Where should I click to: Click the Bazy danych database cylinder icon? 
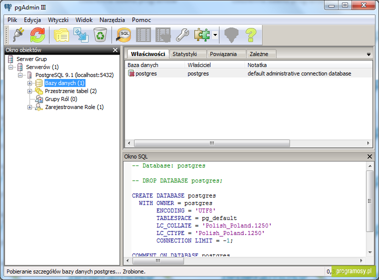[39, 83]
